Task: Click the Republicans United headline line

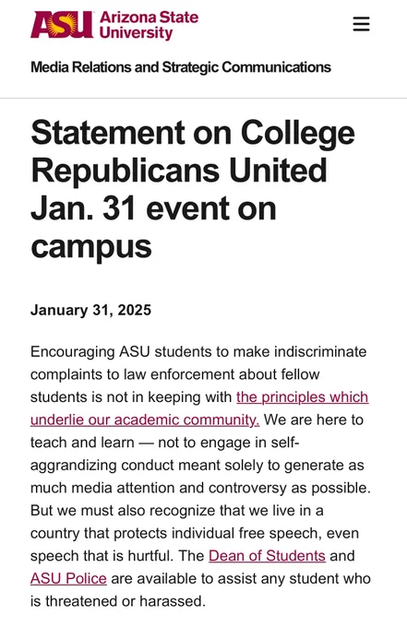Action: (179, 171)
